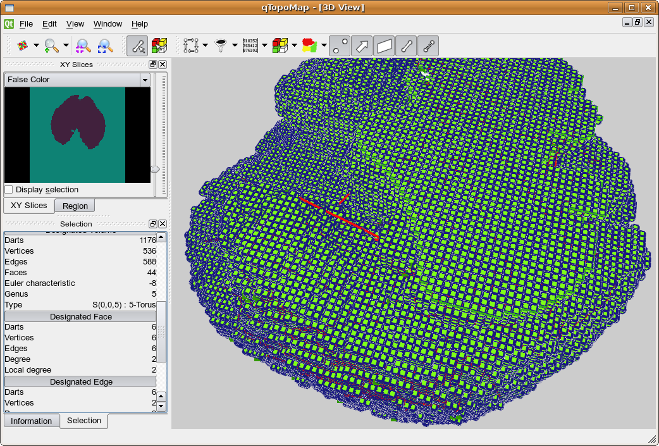Click the funnel filter icon
The height and width of the screenshot is (446, 659).
click(221, 46)
